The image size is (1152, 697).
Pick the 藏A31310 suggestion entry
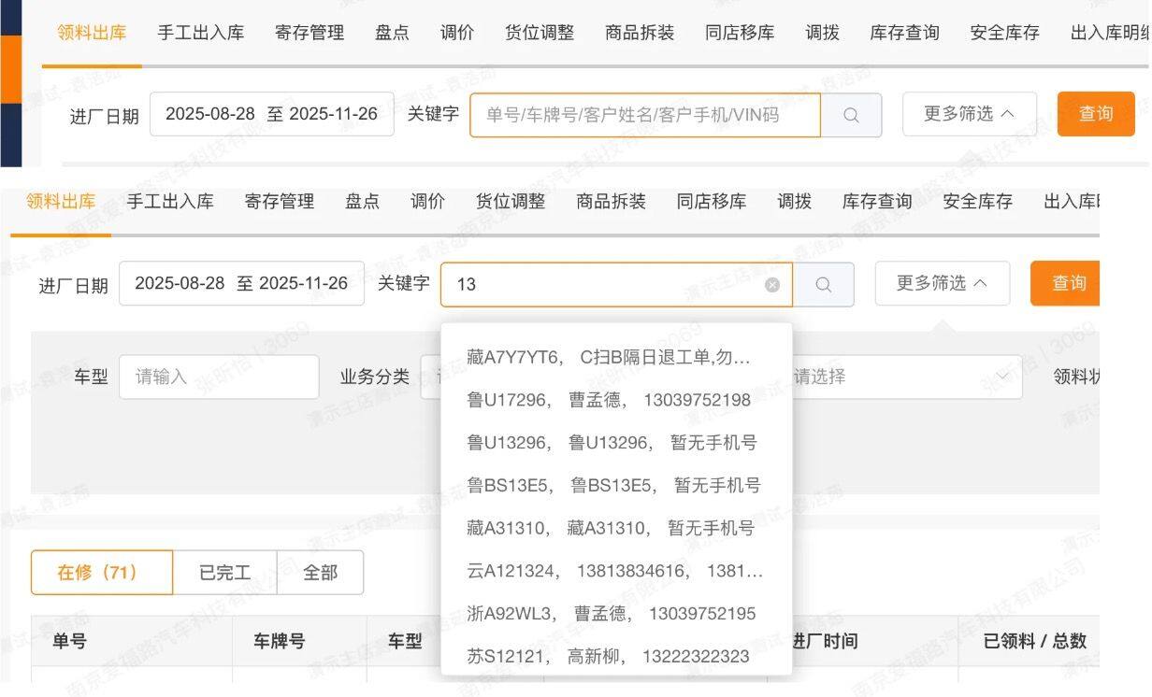(x=611, y=528)
